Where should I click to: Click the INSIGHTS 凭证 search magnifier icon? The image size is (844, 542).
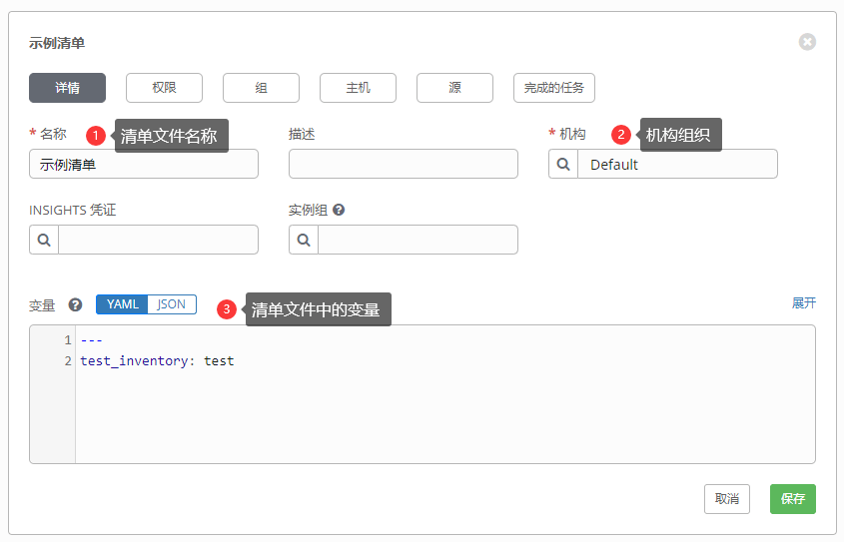(44, 240)
